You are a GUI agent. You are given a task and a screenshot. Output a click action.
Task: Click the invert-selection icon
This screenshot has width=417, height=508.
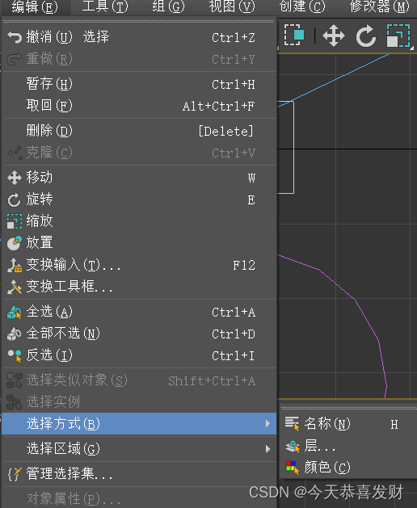[15, 355]
